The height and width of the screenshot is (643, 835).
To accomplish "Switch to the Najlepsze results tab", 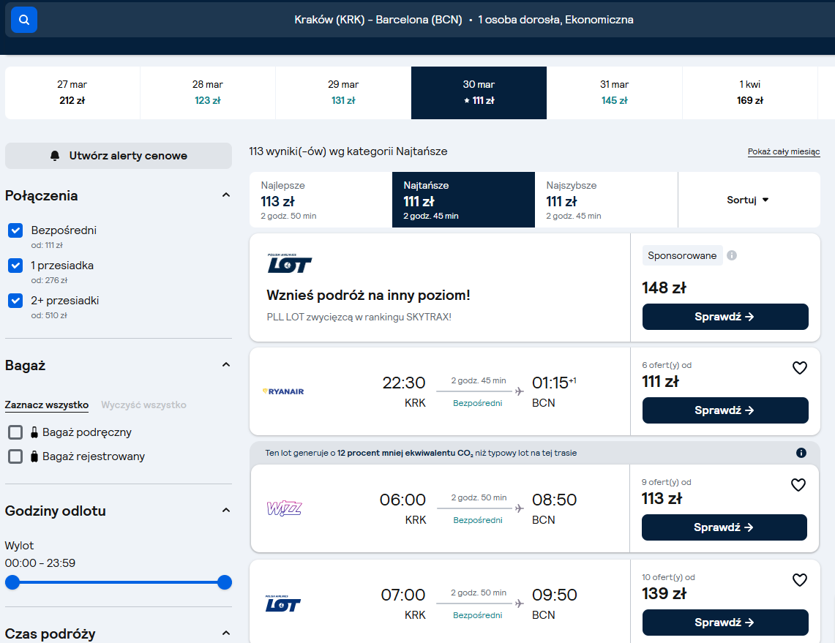I will 321,200.
